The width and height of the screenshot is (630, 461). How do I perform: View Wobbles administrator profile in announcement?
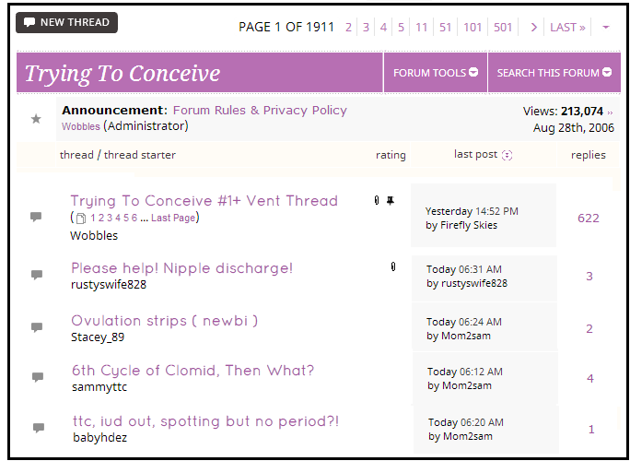[x=80, y=126]
